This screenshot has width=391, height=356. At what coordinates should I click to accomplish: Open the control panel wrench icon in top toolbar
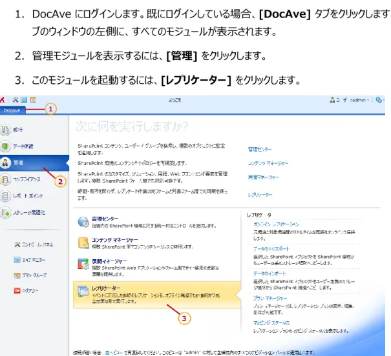click(16, 100)
